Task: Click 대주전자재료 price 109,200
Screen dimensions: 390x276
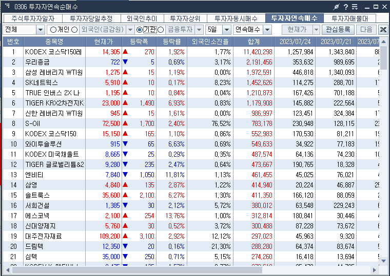Action: click(x=110, y=236)
